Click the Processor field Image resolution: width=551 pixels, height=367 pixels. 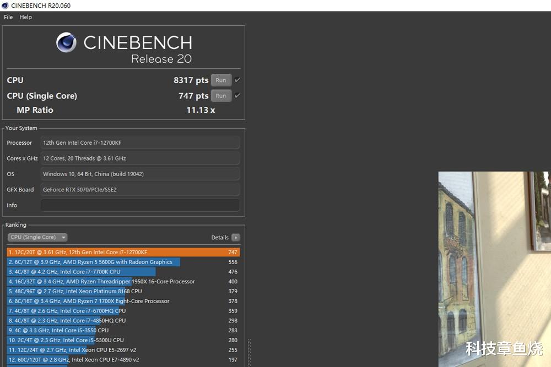(x=140, y=143)
